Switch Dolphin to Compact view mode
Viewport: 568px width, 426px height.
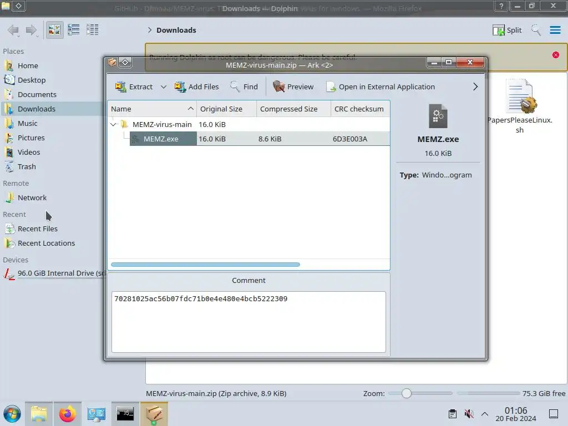click(74, 30)
